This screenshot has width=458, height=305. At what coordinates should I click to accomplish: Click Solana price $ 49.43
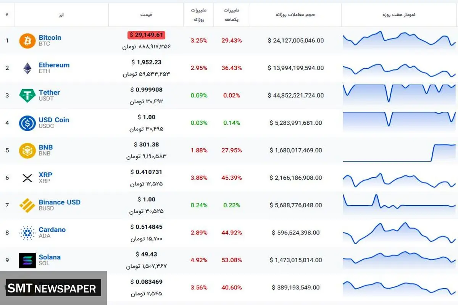click(x=146, y=254)
